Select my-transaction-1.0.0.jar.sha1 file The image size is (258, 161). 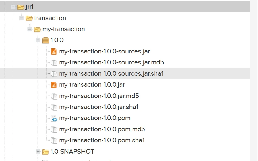pyautogui.click(x=99, y=107)
